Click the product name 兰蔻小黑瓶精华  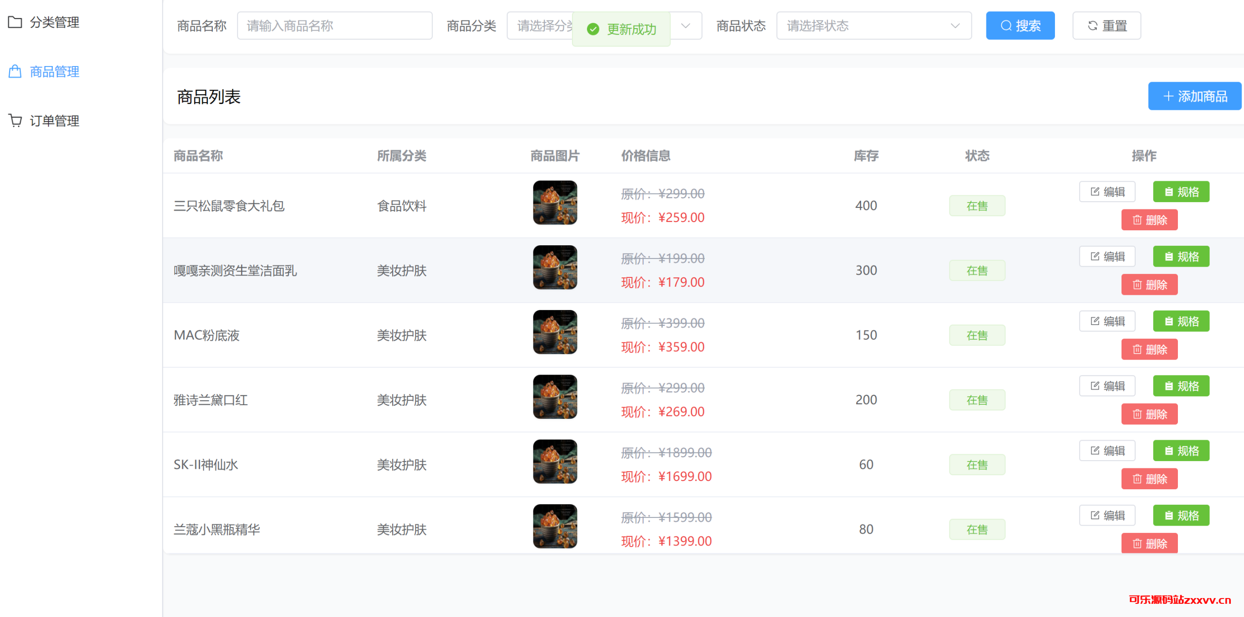click(217, 530)
